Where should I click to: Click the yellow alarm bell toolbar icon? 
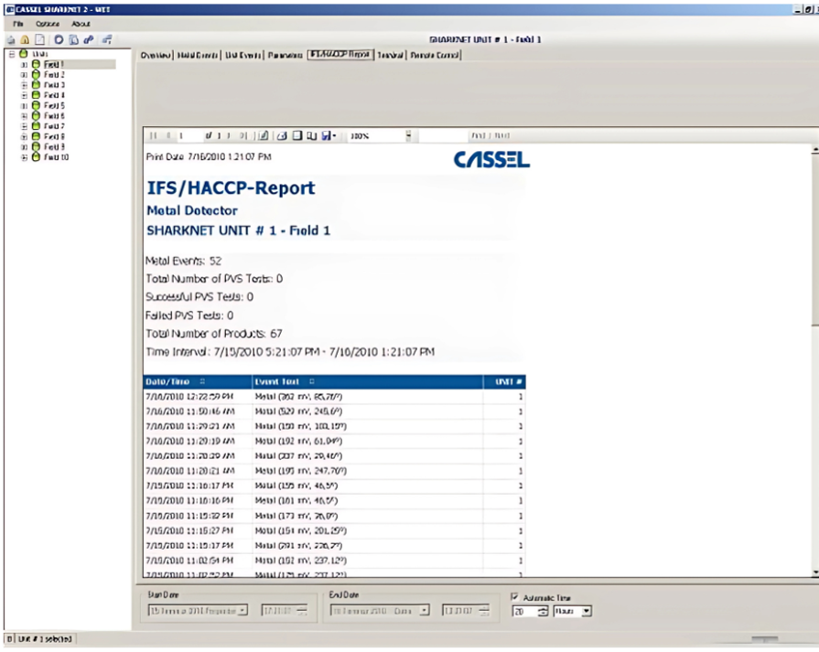point(25,39)
